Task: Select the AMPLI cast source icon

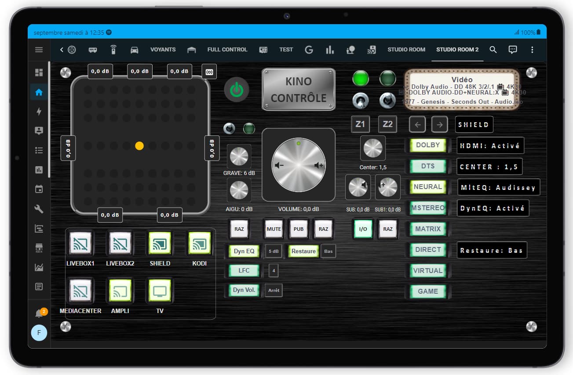Action: coord(120,291)
